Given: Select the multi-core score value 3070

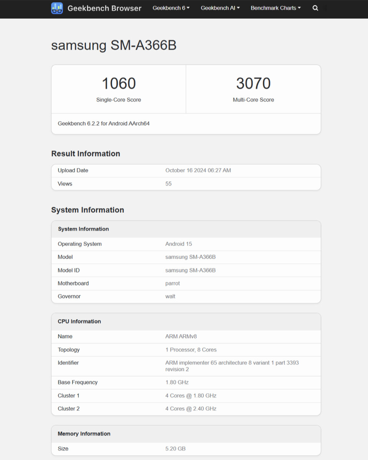Looking at the screenshot, I should [x=254, y=84].
